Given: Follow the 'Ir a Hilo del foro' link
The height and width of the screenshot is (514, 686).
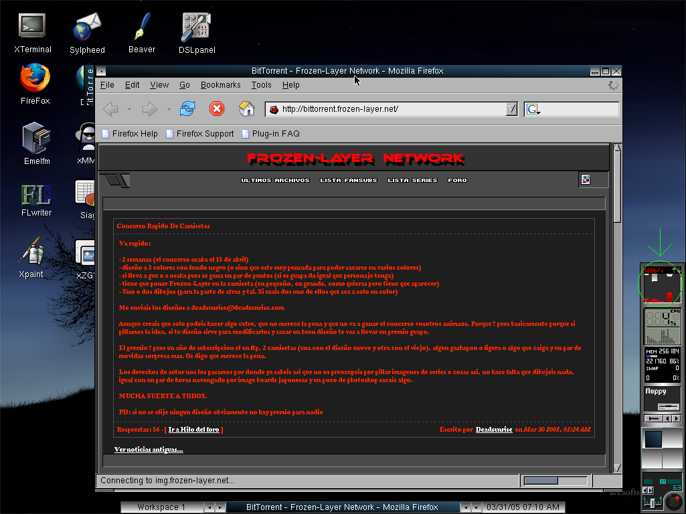Looking at the screenshot, I should click(x=194, y=430).
